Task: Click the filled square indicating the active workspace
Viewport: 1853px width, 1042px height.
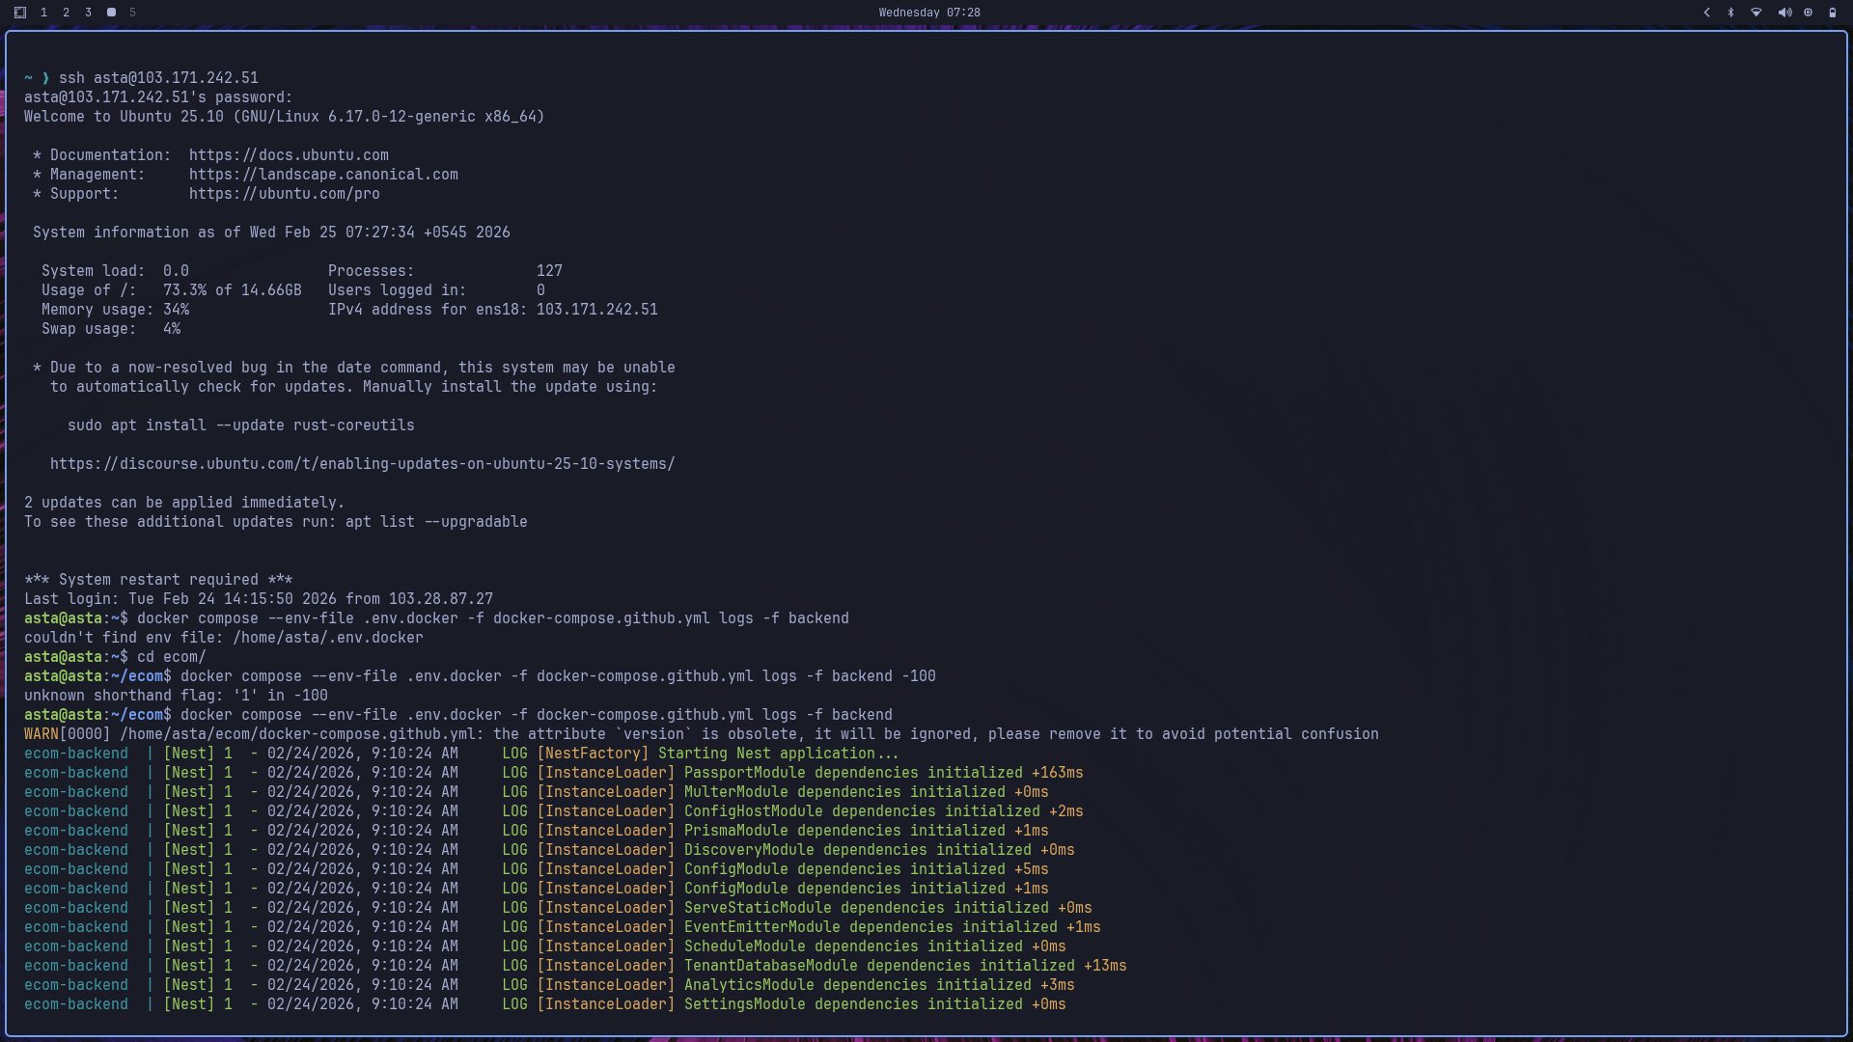Action: pyautogui.click(x=110, y=13)
